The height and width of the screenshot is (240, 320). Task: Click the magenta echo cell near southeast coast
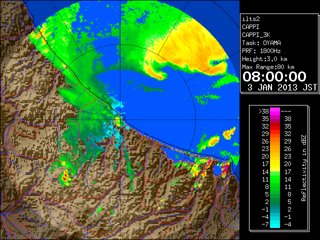click(225, 168)
